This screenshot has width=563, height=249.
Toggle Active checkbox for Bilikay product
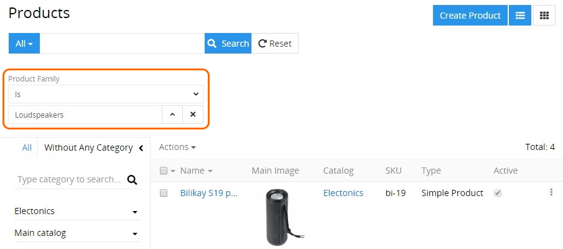[497, 194]
